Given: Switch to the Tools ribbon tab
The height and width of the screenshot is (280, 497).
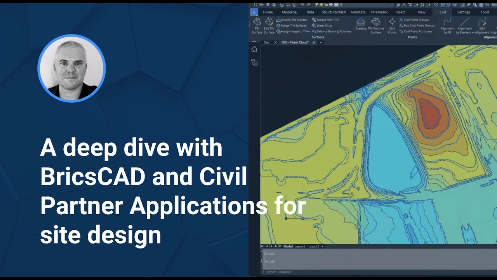Looking at the screenshot, I should tap(485, 12).
